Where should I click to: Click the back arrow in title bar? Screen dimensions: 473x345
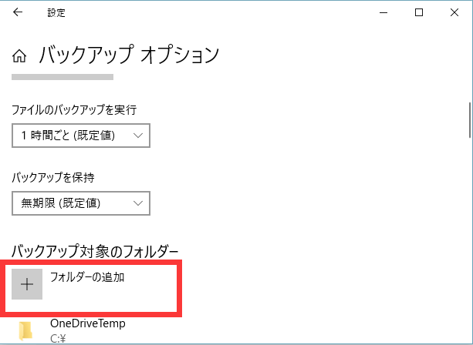click(18, 12)
